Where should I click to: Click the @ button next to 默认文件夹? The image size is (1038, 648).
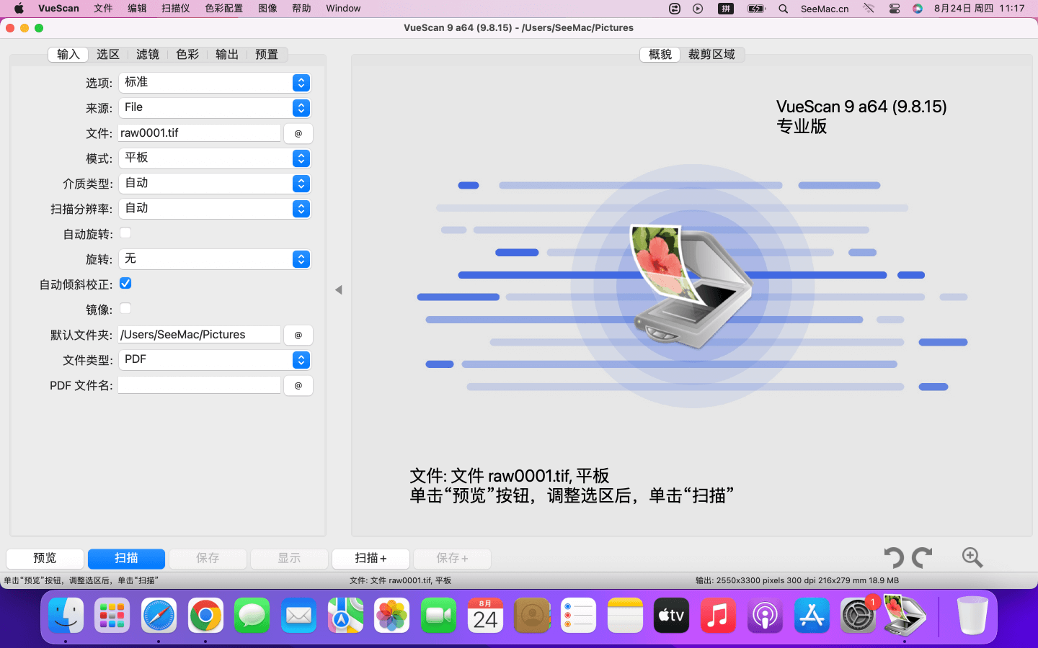(x=298, y=335)
